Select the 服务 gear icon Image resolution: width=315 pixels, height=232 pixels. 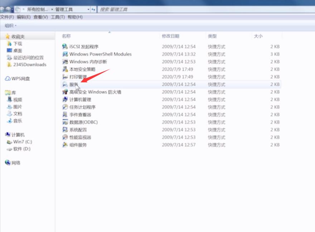[65, 84]
